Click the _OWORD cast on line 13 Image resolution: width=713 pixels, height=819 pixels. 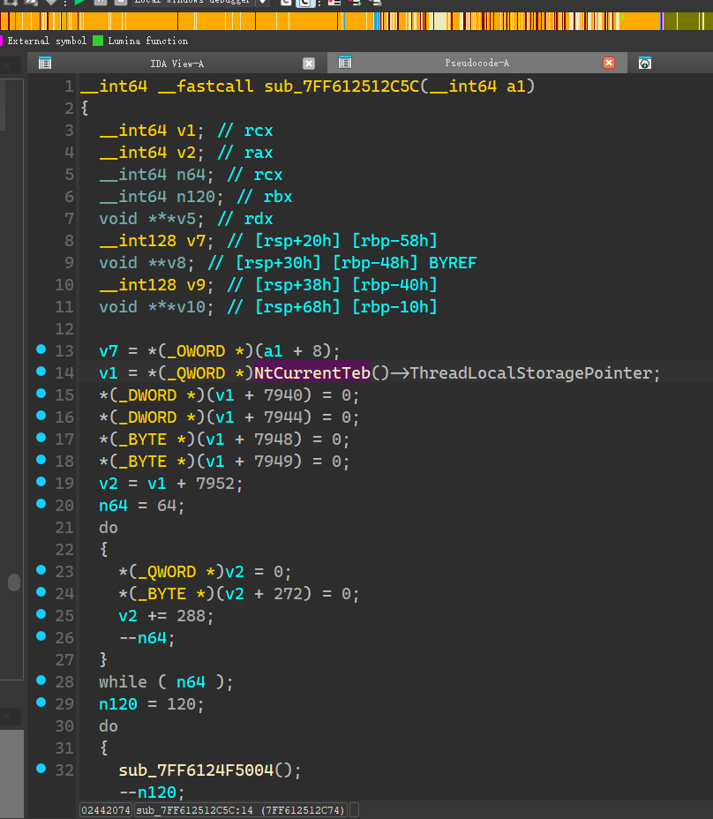(x=196, y=351)
